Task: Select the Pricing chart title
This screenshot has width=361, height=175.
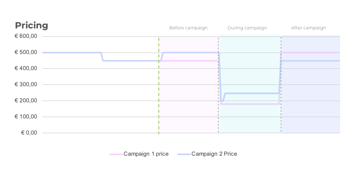Action: 31,26
